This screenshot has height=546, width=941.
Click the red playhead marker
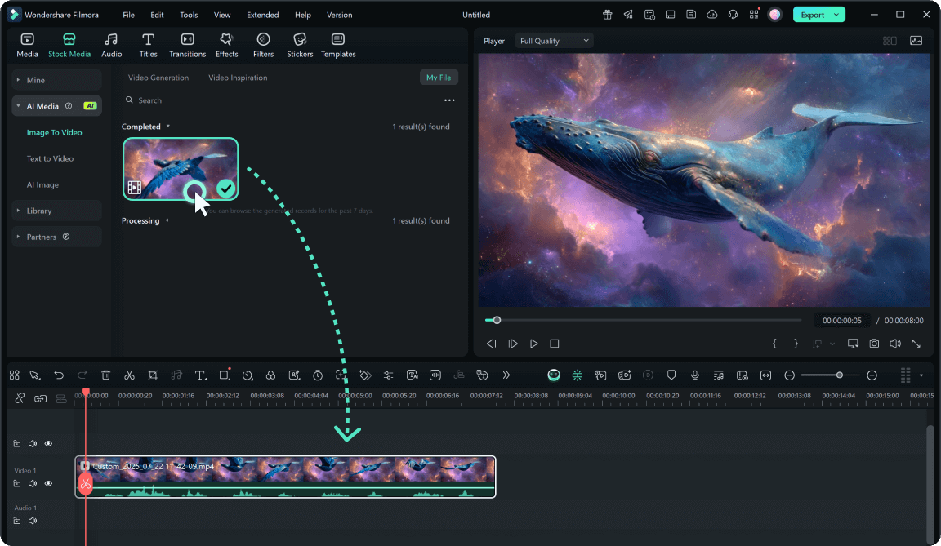(x=86, y=392)
